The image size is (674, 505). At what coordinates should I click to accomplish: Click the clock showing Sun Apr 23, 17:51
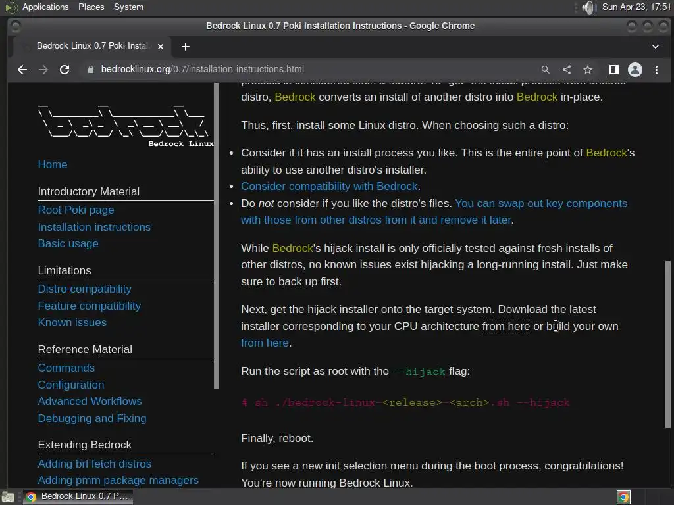point(636,7)
